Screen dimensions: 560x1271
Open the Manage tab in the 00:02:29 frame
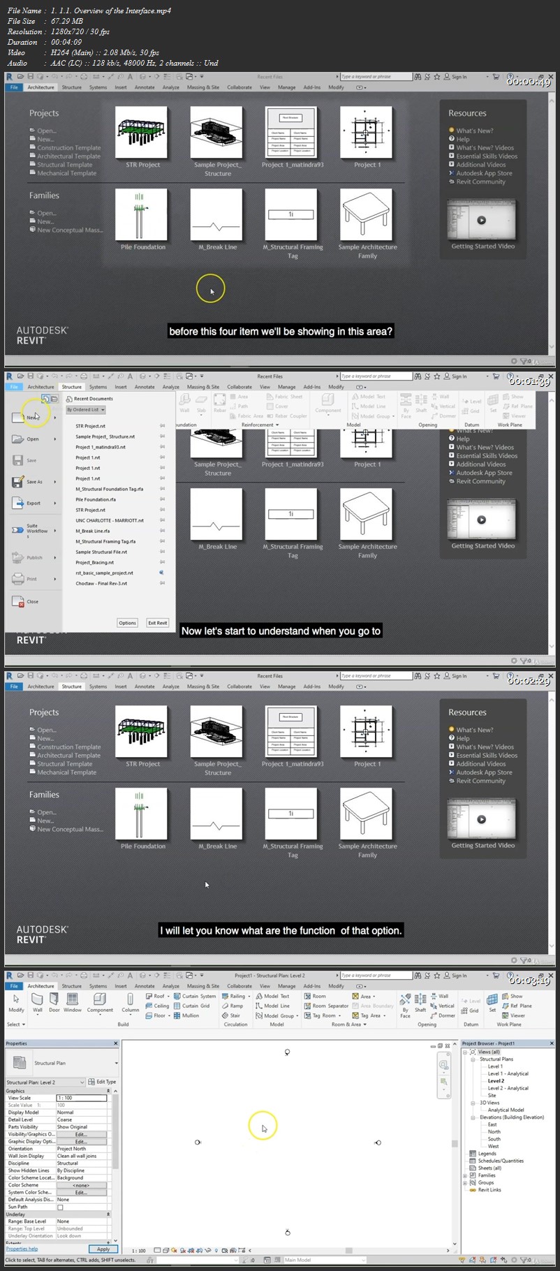pyautogui.click(x=287, y=686)
